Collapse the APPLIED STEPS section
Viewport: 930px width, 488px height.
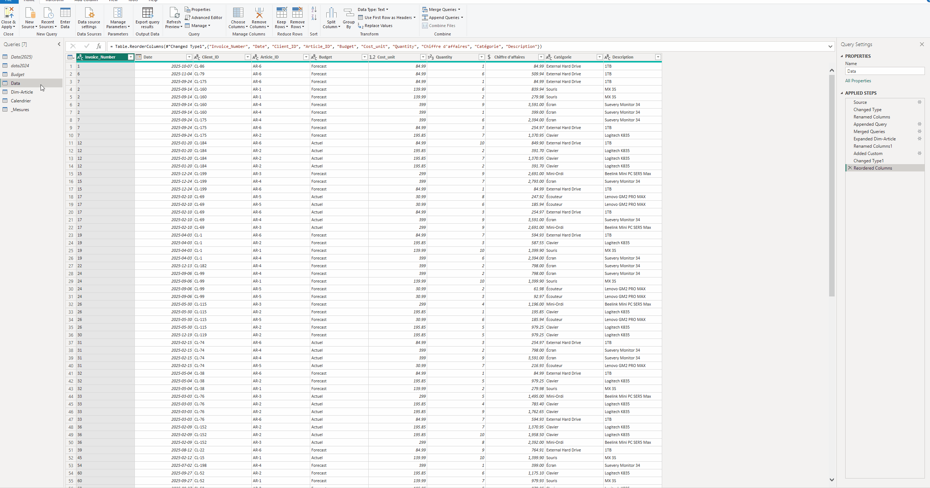click(842, 93)
